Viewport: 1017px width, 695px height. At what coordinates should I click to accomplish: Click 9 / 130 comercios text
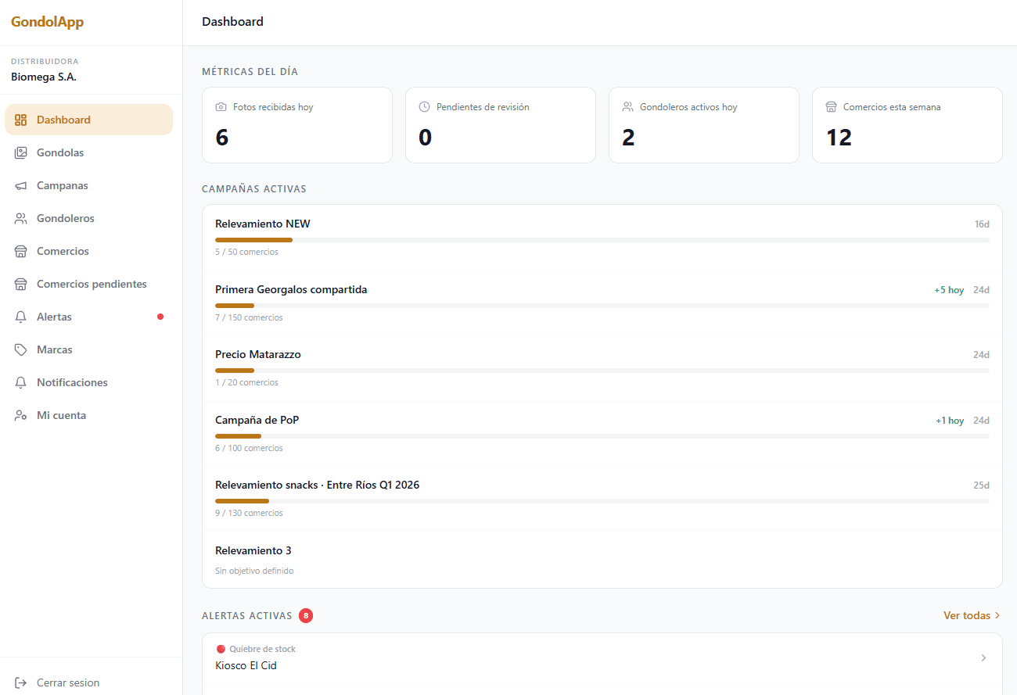249,513
